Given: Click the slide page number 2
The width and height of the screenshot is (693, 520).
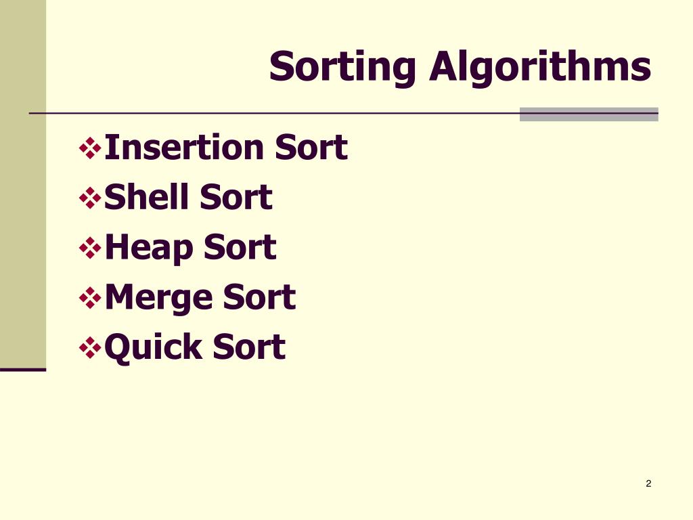Looking at the screenshot, I should click(648, 483).
